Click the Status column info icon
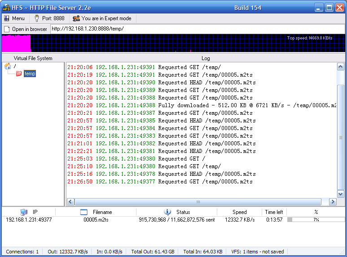Screen dimensions: 347x257 167,212
